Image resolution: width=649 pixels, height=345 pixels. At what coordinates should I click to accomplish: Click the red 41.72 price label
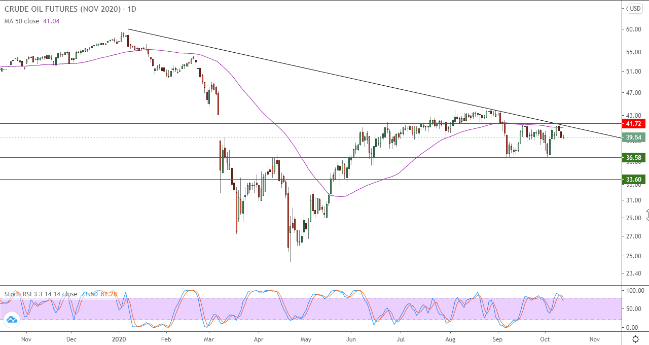[x=634, y=123]
